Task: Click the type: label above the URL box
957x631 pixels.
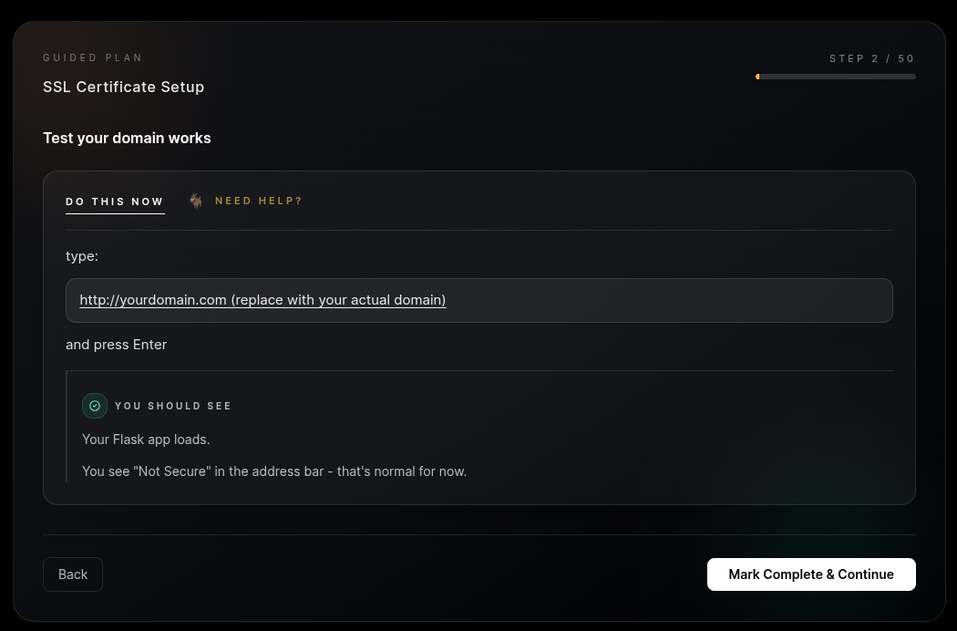Action: (x=81, y=255)
